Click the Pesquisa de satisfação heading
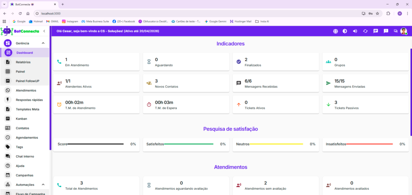The width and height of the screenshot is (412, 195). coord(231,129)
